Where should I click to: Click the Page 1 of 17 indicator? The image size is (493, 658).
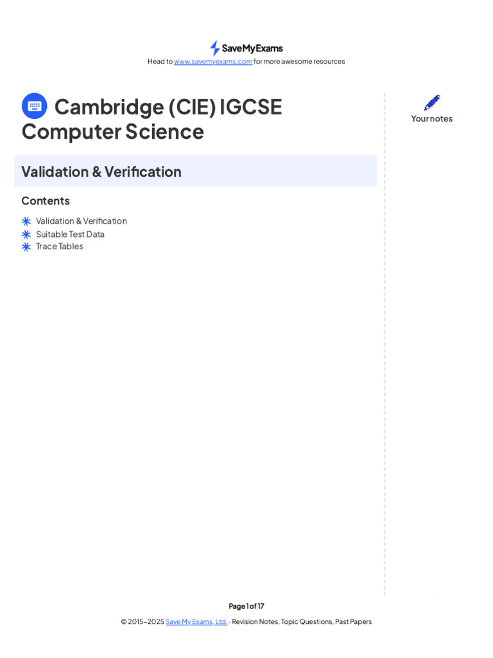[x=246, y=606]
